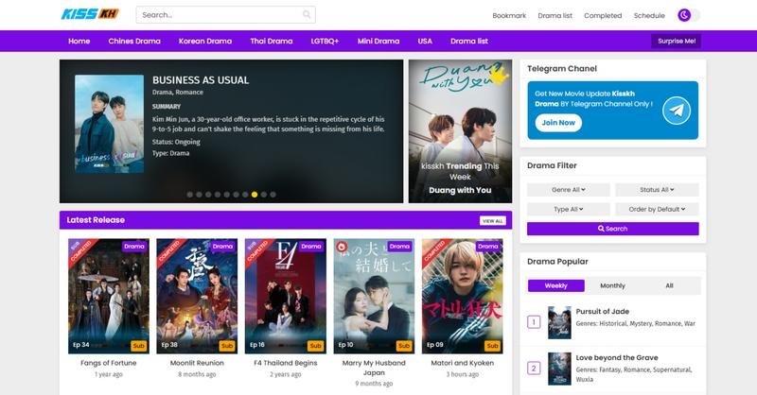Open the Bookmark link in header
This screenshot has width=757, height=395.
tap(509, 15)
